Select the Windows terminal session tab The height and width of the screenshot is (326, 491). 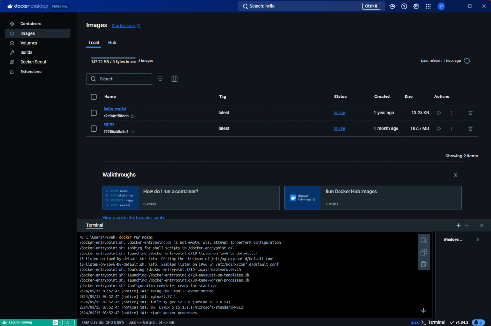[453, 240]
